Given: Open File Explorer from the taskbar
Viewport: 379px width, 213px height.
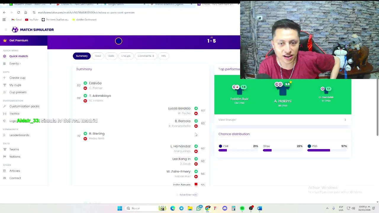Looking at the screenshot, I should (190, 208).
